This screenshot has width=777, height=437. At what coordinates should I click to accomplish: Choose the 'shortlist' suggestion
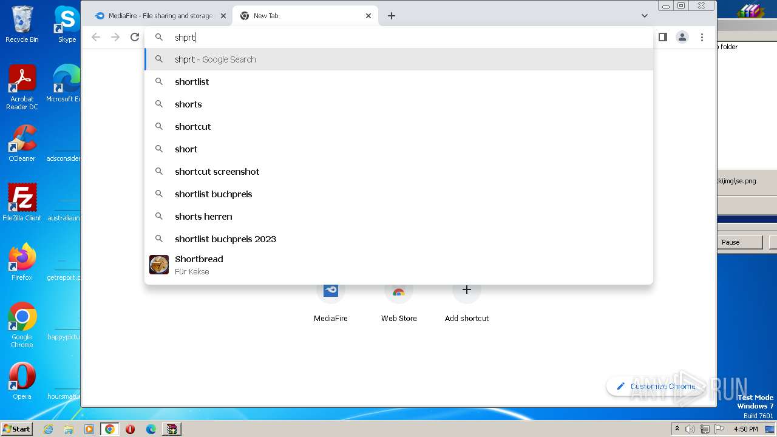pyautogui.click(x=399, y=82)
